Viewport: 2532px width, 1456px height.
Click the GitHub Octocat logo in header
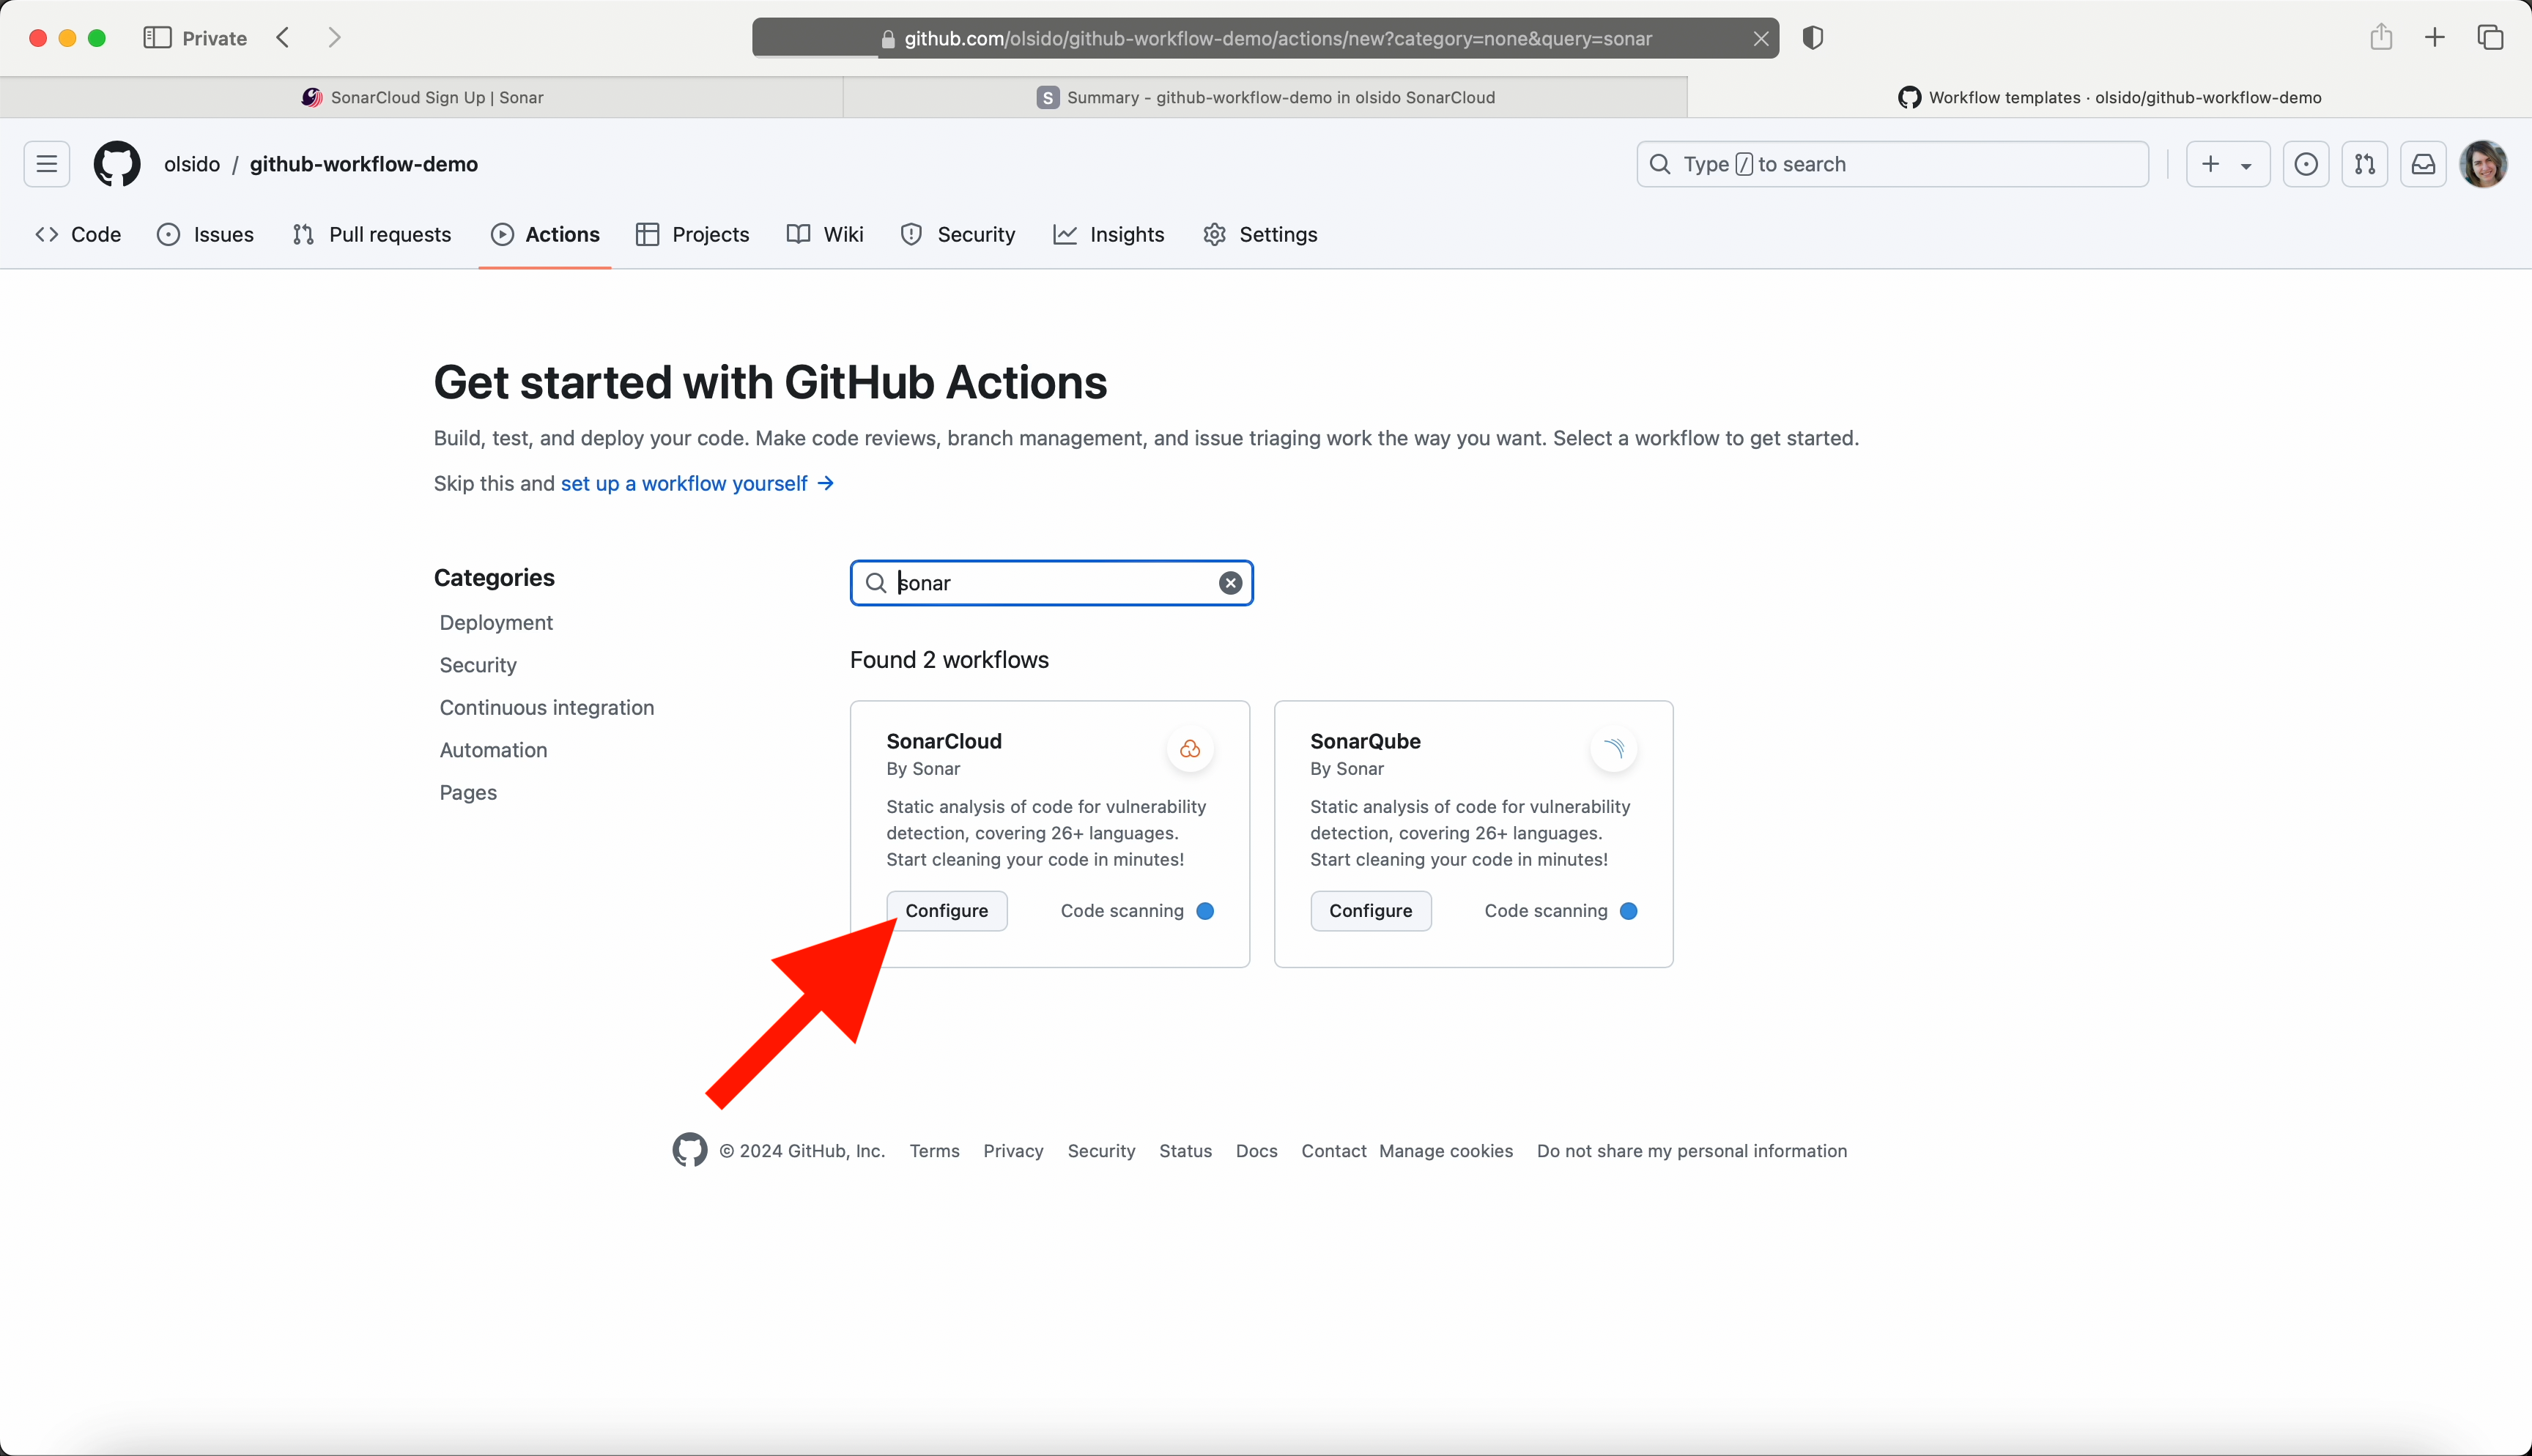[117, 164]
